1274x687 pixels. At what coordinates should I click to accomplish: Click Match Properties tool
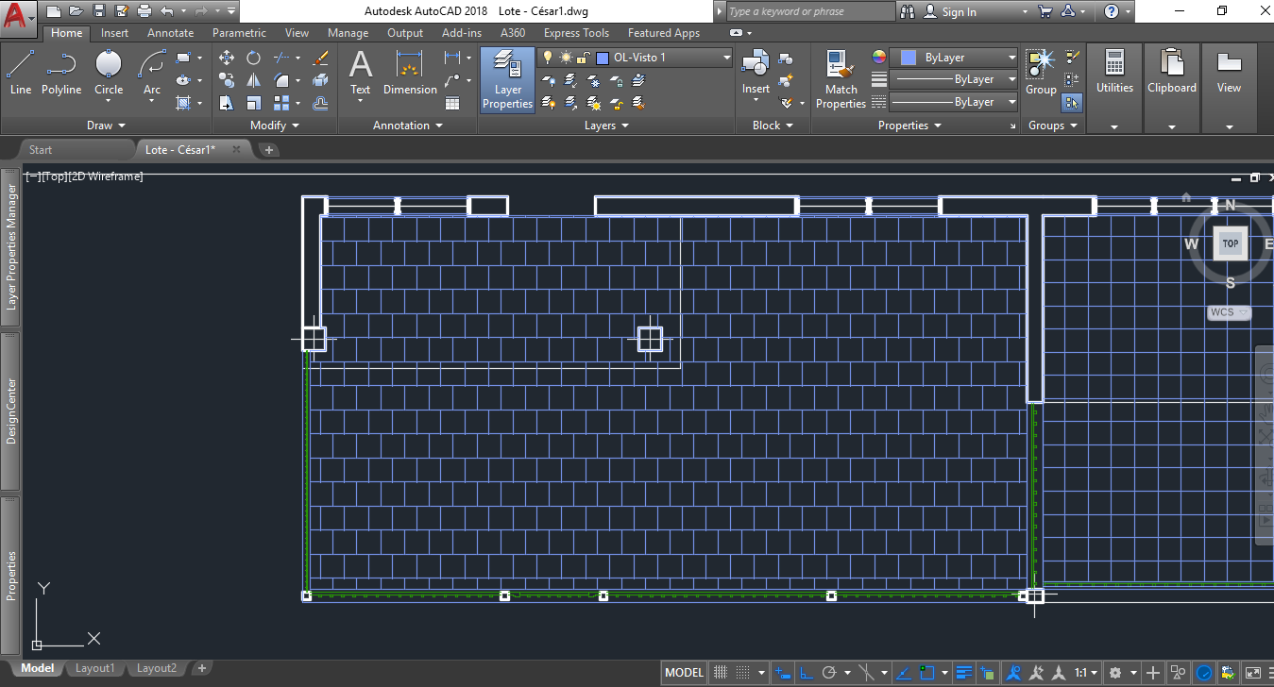841,79
